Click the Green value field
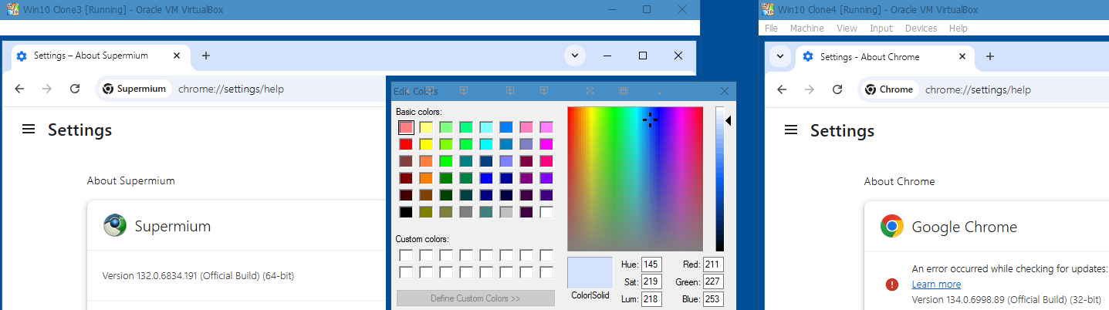The height and width of the screenshot is (310, 1109). tap(713, 281)
